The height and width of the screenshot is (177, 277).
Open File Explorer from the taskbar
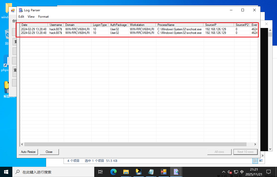pyautogui.click(x=126, y=172)
